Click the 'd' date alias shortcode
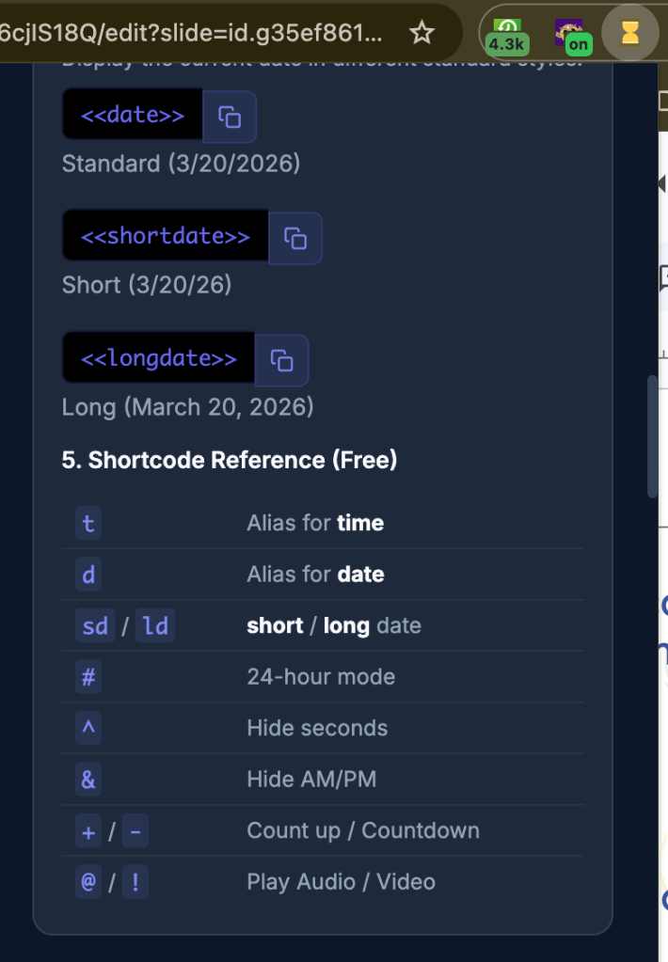 [88, 575]
